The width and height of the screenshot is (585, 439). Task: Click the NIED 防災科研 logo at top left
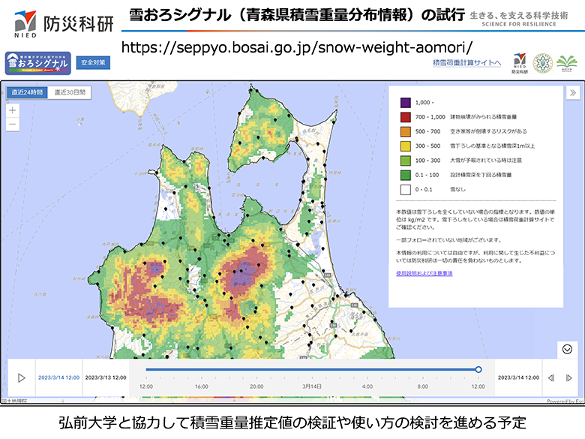[64, 24]
